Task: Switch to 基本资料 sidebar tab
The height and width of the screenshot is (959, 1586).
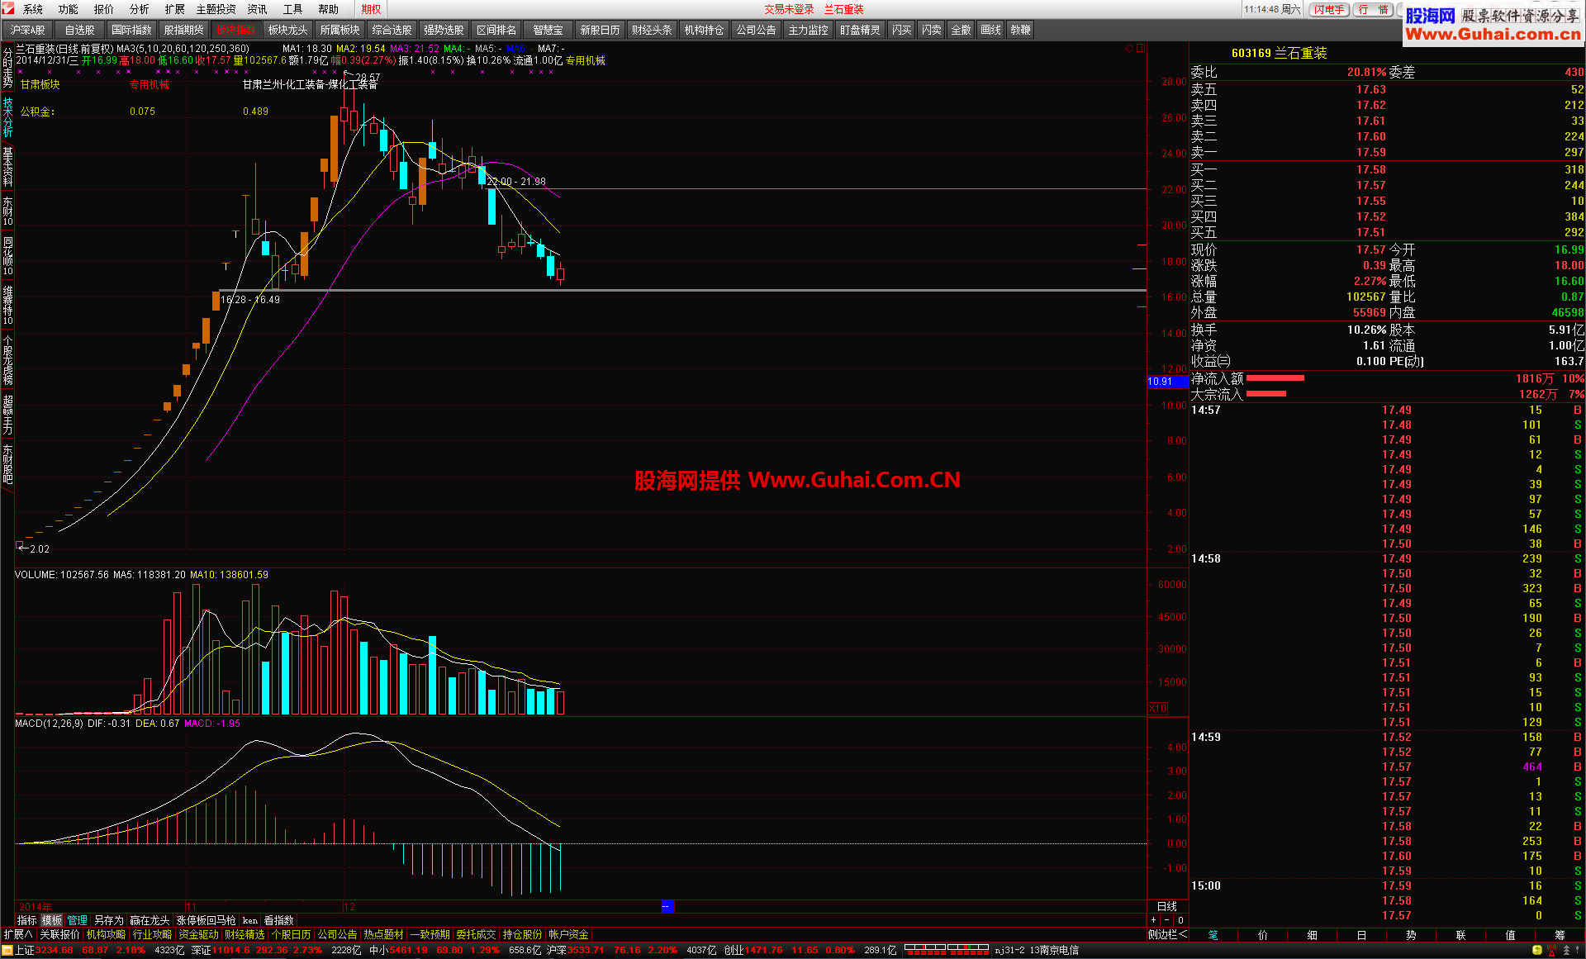Action: (x=7, y=167)
